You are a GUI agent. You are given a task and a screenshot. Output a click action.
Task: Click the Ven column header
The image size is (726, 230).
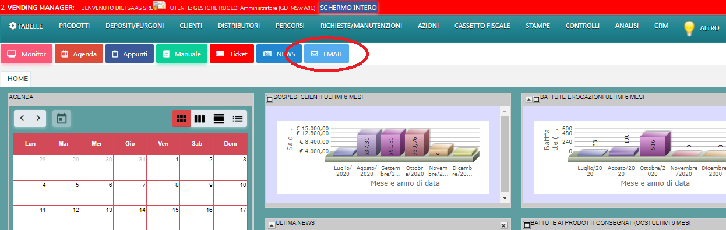tap(164, 143)
